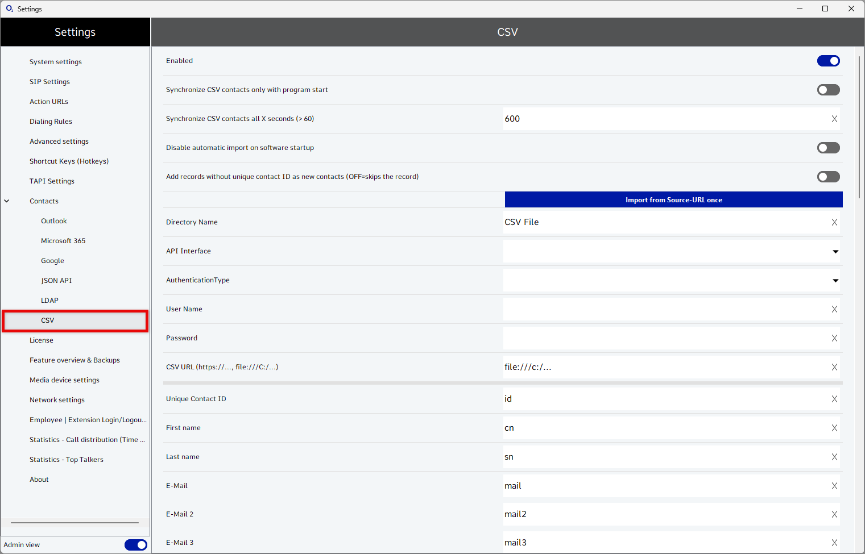The image size is (865, 554).
Task: Disable the CSV Enabled toggle
Action: point(828,61)
